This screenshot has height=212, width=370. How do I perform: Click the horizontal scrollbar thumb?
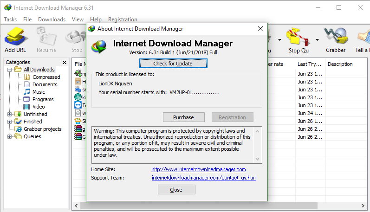coord(199,206)
